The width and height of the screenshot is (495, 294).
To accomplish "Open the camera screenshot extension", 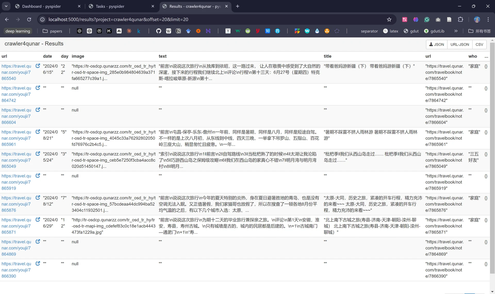I will pos(438,19).
